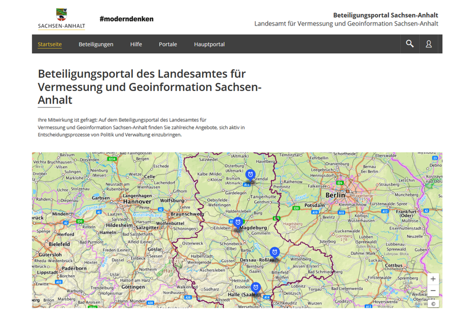This screenshot has height=314, width=474.
Task: Zoom out the map with minus button
Action: pyautogui.click(x=433, y=291)
